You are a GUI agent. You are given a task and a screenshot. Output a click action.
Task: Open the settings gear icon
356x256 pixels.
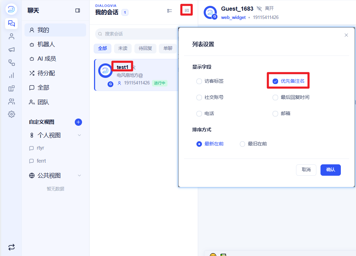(11, 114)
